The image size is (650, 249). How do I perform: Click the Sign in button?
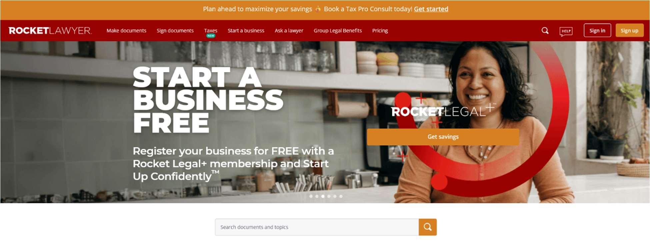pyautogui.click(x=597, y=30)
